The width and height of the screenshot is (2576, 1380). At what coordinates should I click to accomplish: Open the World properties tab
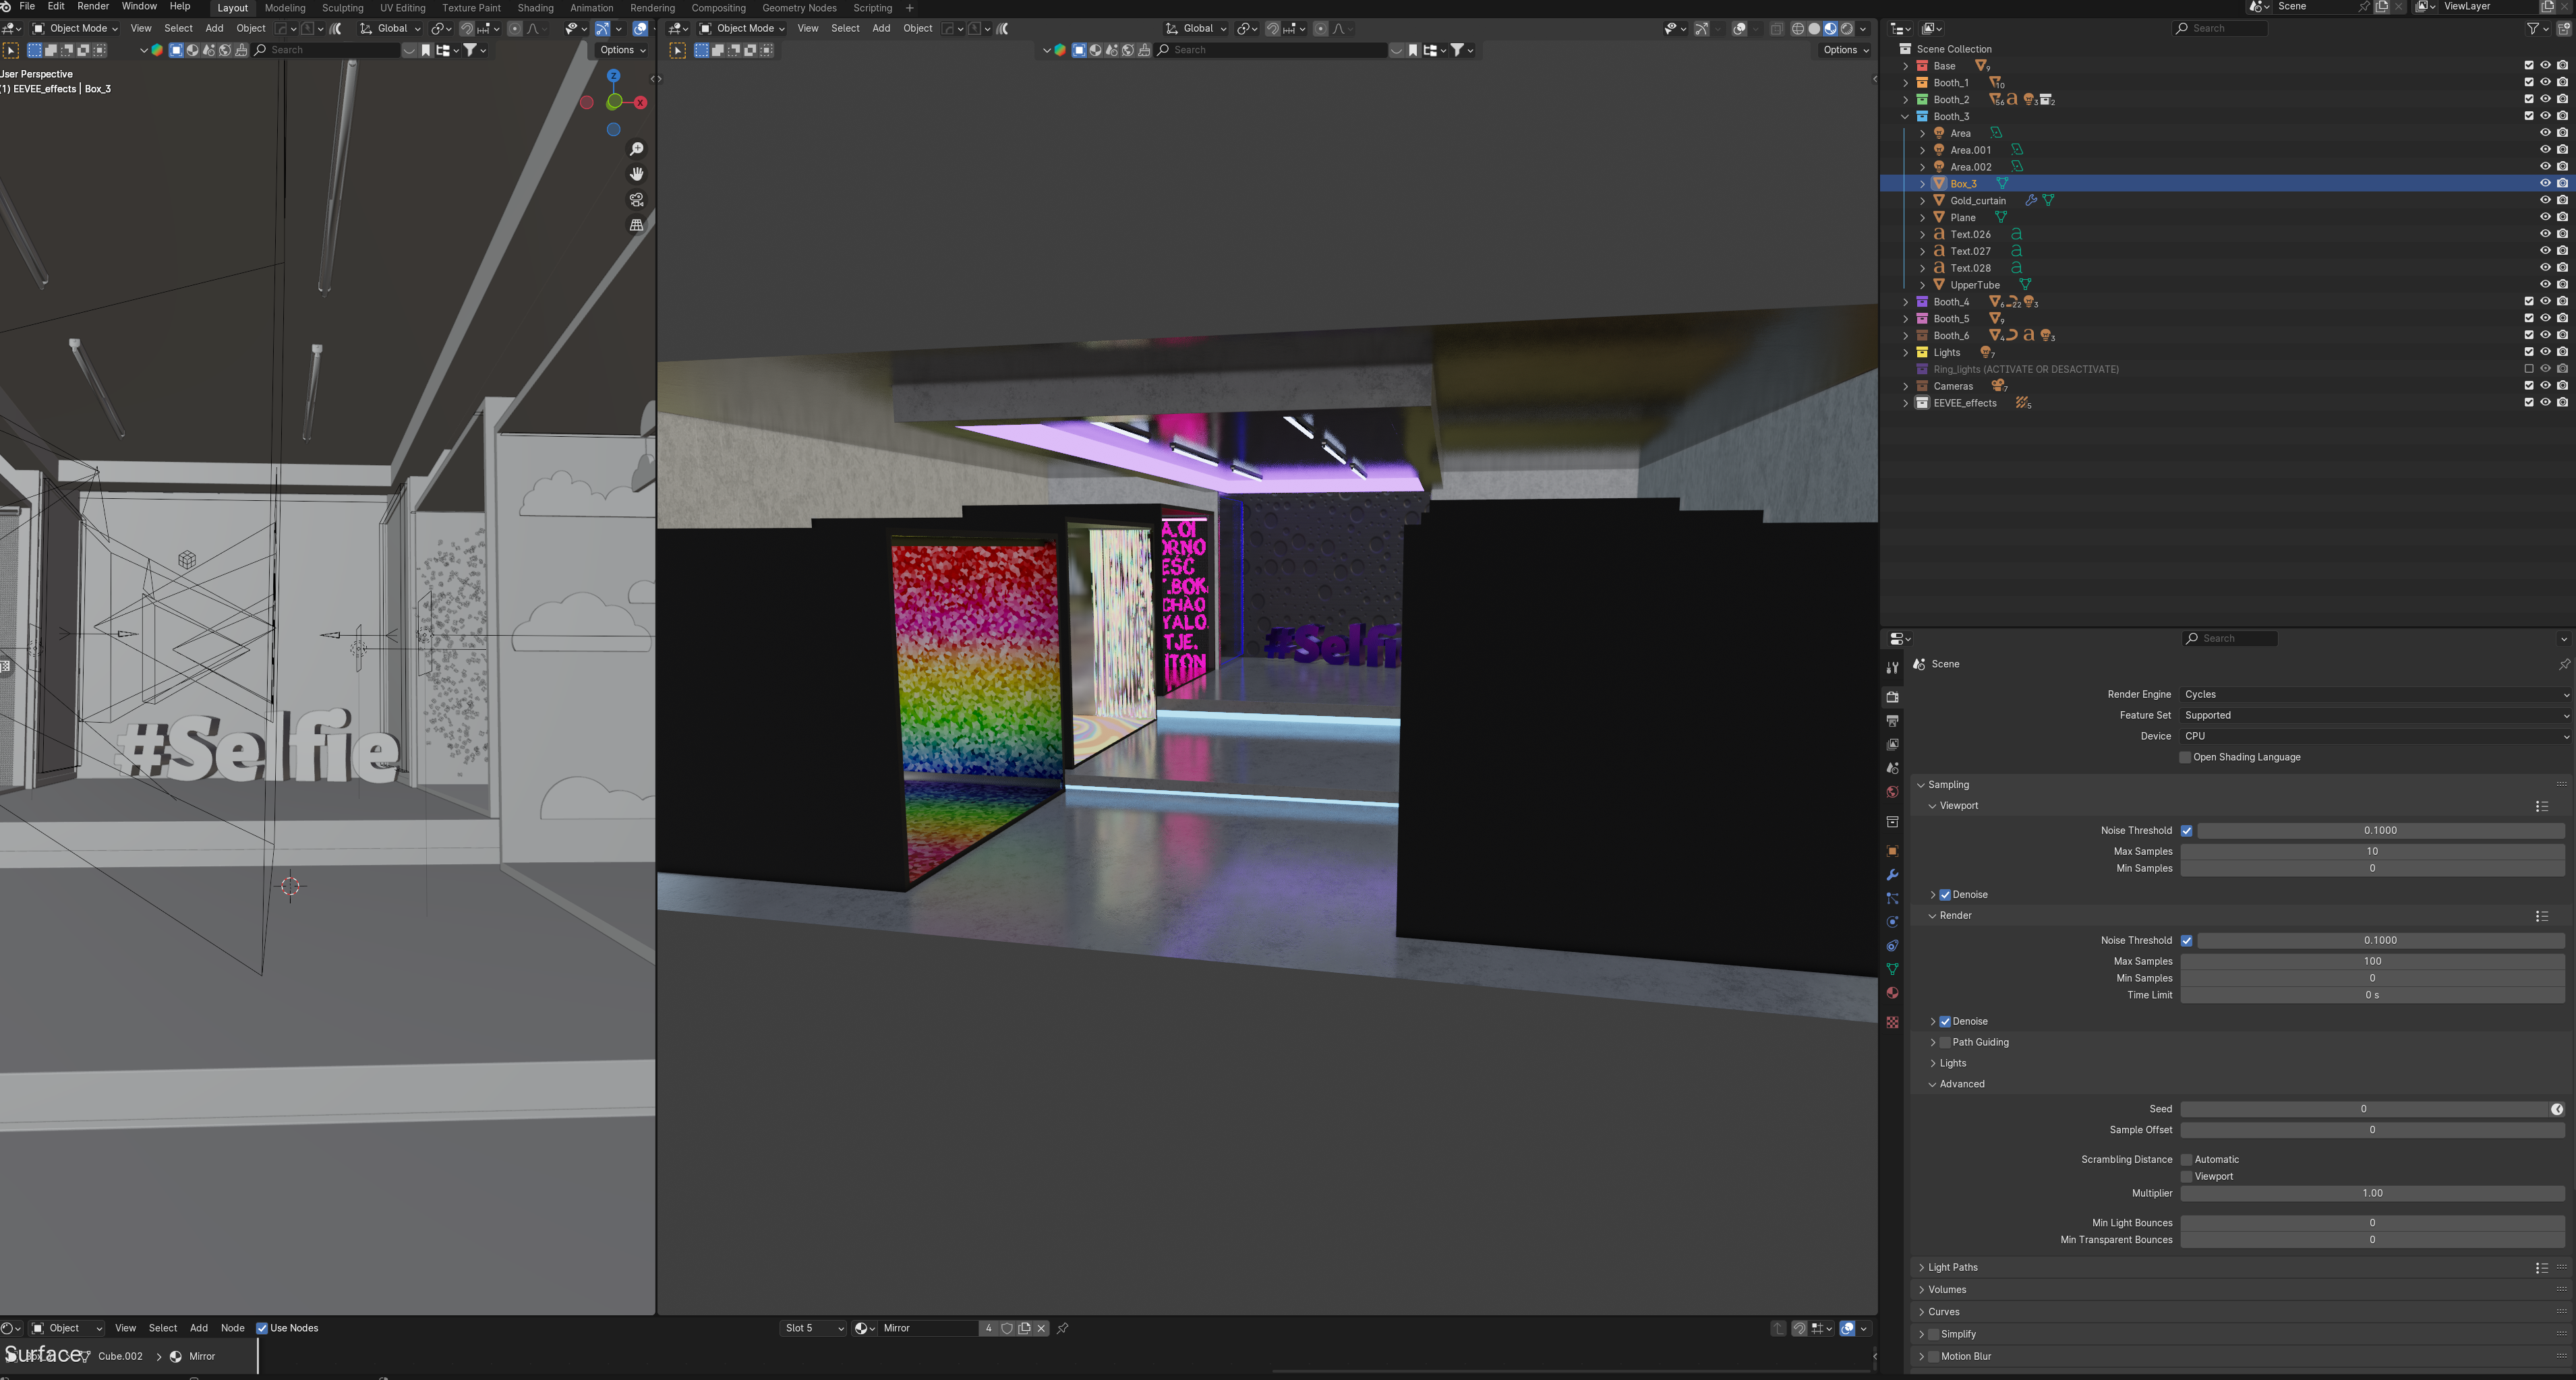(1892, 792)
